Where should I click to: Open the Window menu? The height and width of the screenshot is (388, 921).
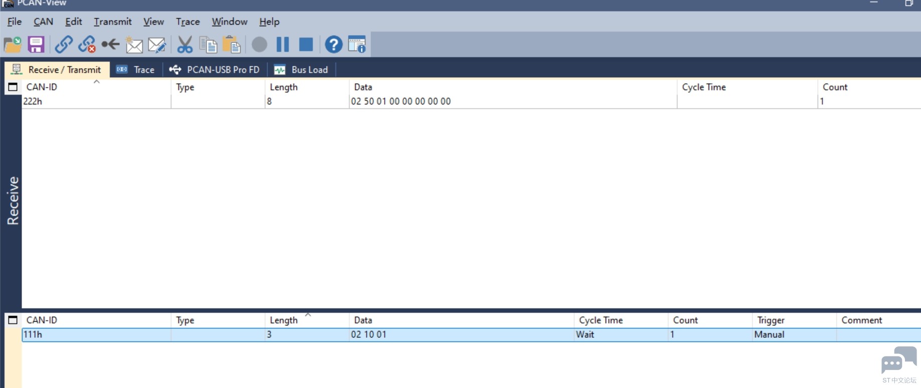click(x=229, y=22)
